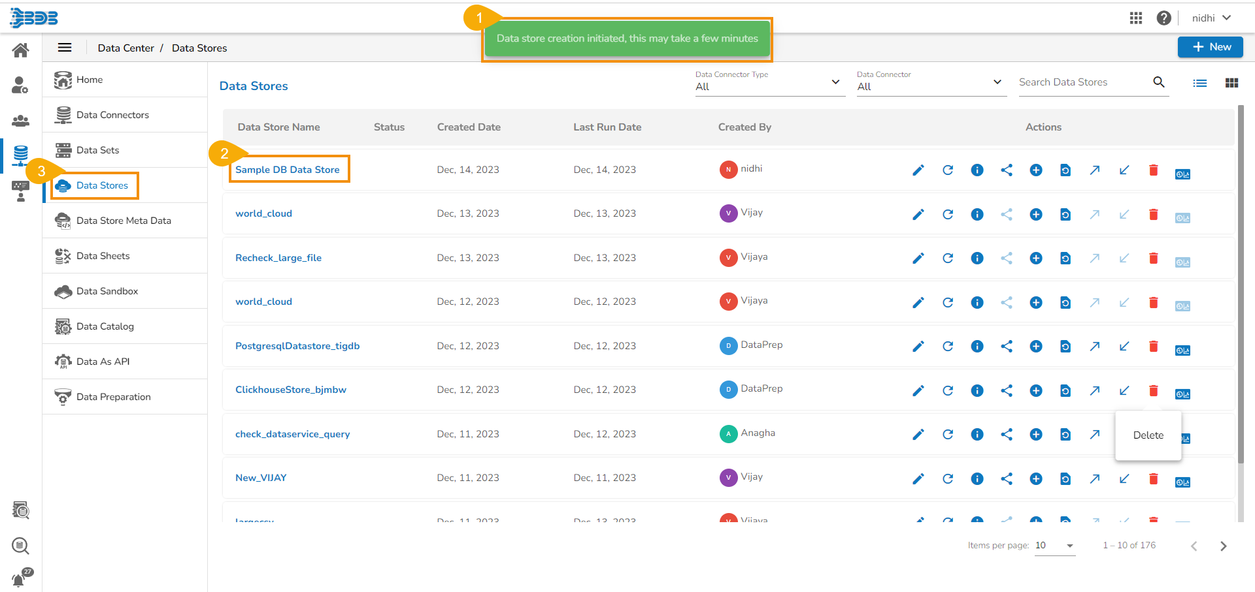Open the apps grid menu icon

pos(1136,18)
